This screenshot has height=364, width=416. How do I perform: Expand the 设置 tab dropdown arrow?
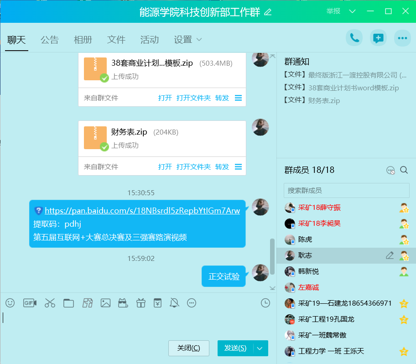tap(199, 40)
